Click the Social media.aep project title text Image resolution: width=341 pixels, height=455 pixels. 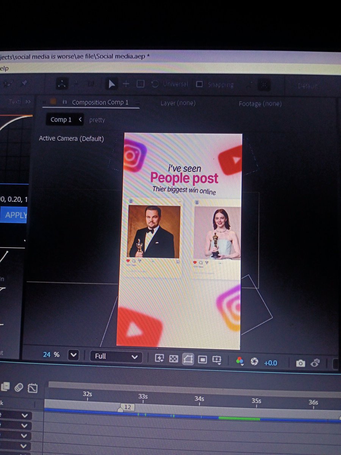pyautogui.click(x=120, y=56)
